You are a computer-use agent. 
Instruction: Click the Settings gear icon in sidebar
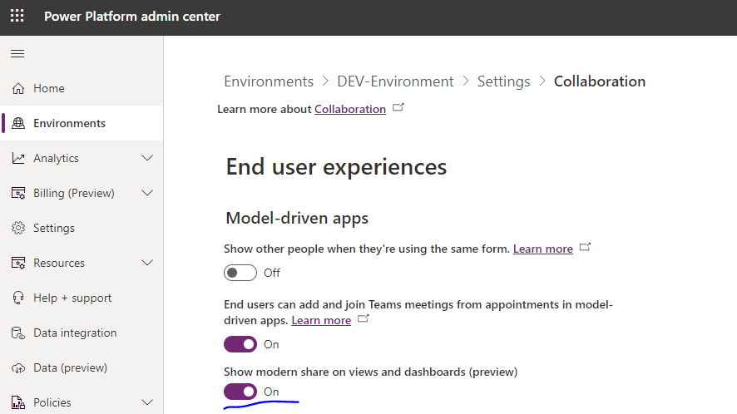coord(18,229)
